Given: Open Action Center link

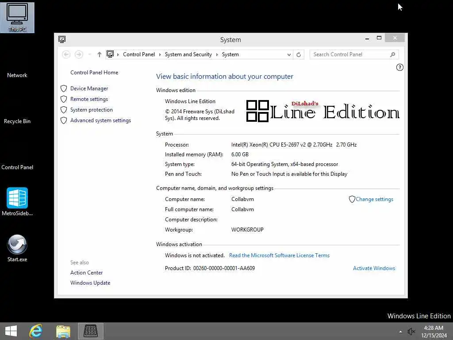Looking at the screenshot, I should (86, 273).
